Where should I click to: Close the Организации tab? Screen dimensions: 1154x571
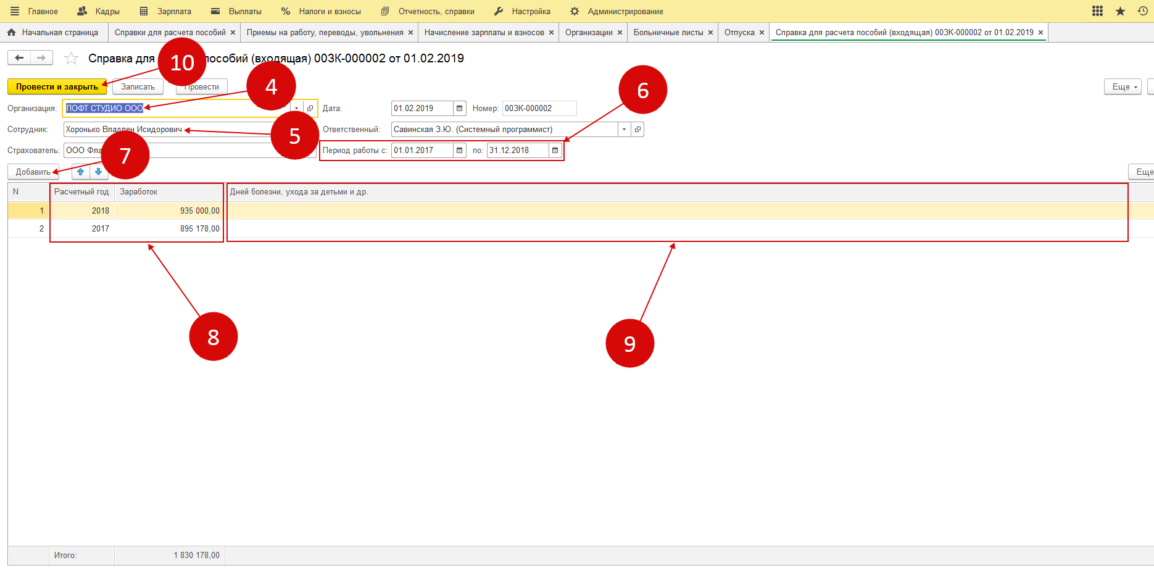[x=620, y=33]
